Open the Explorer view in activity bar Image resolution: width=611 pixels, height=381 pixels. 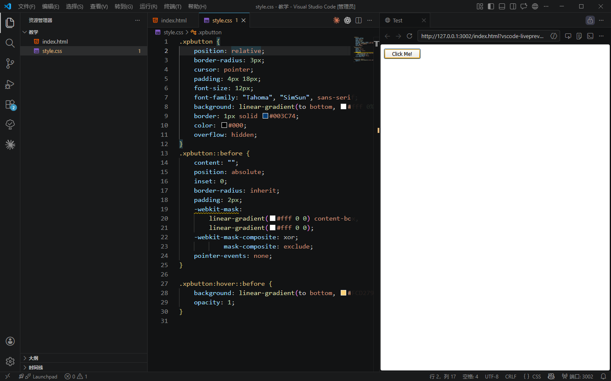(x=10, y=23)
